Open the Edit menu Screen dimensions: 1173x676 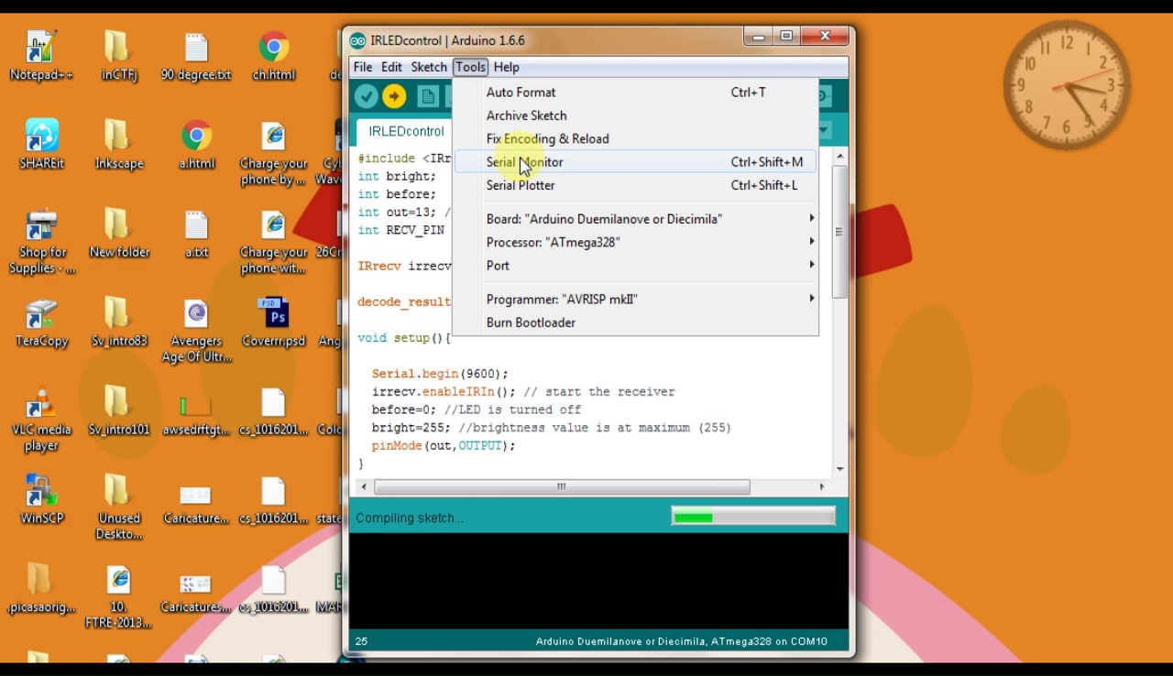[391, 67]
